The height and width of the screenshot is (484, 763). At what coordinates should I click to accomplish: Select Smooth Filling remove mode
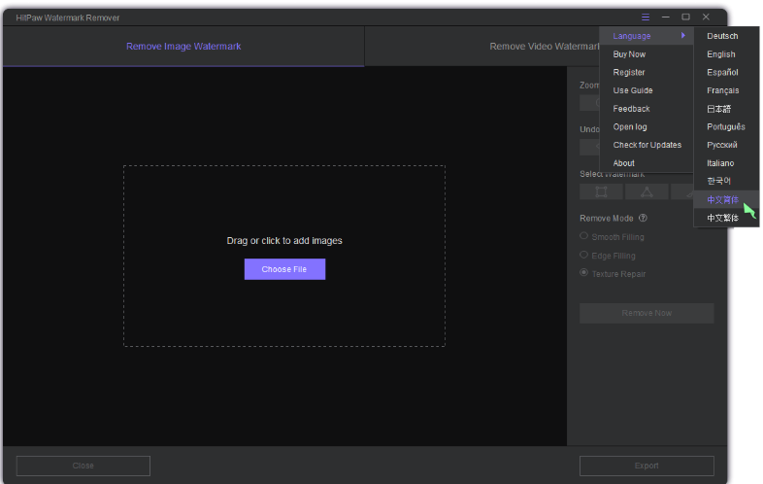click(x=584, y=237)
